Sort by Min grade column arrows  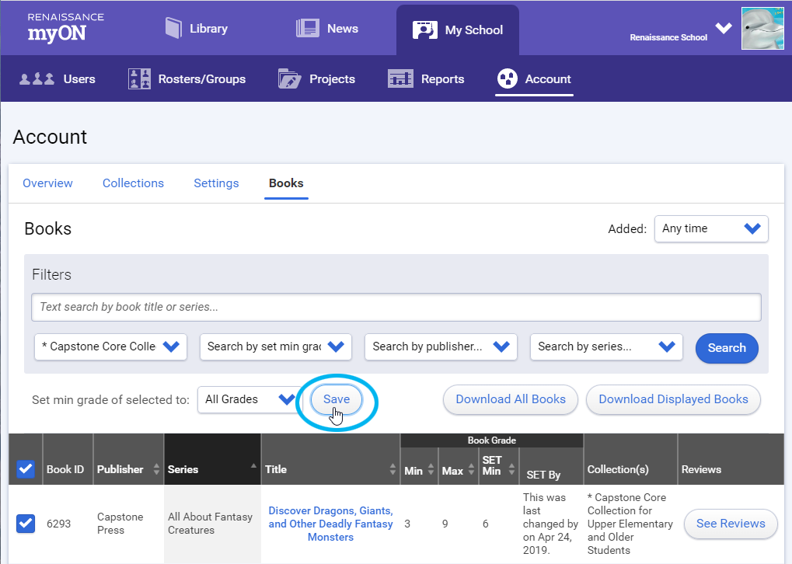point(431,469)
